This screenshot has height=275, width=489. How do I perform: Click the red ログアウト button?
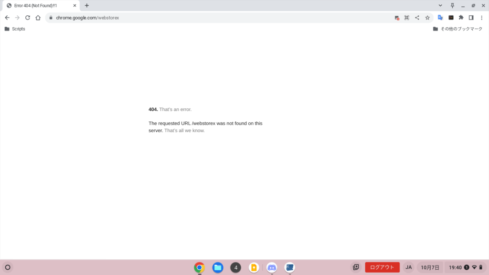pyautogui.click(x=382, y=267)
